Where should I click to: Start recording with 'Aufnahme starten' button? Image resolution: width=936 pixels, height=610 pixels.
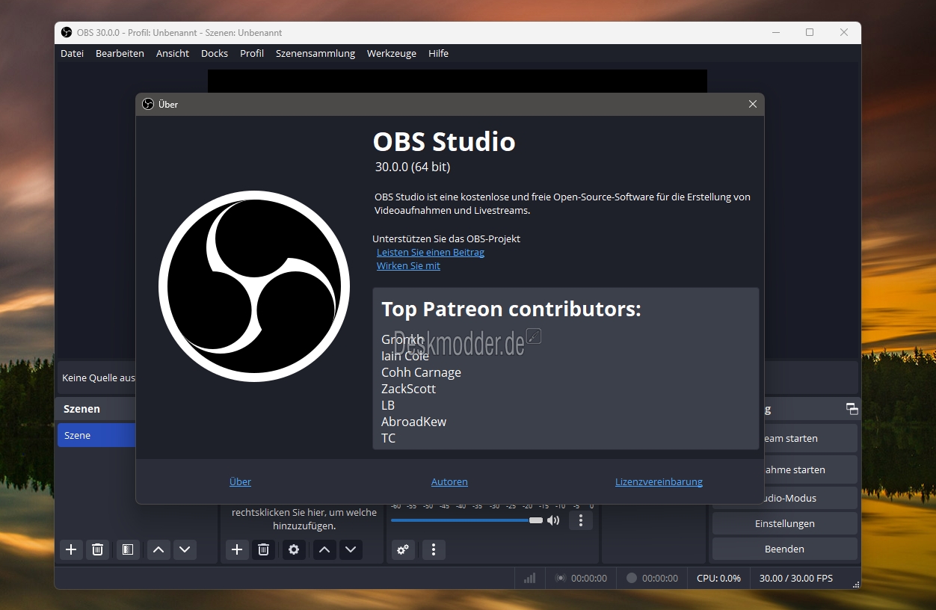[810, 469]
